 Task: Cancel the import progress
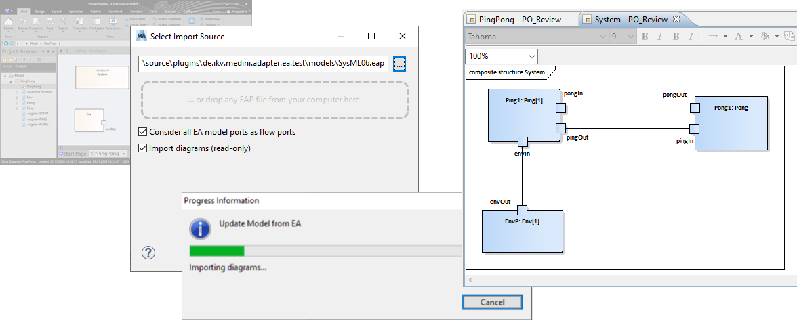tap(492, 302)
